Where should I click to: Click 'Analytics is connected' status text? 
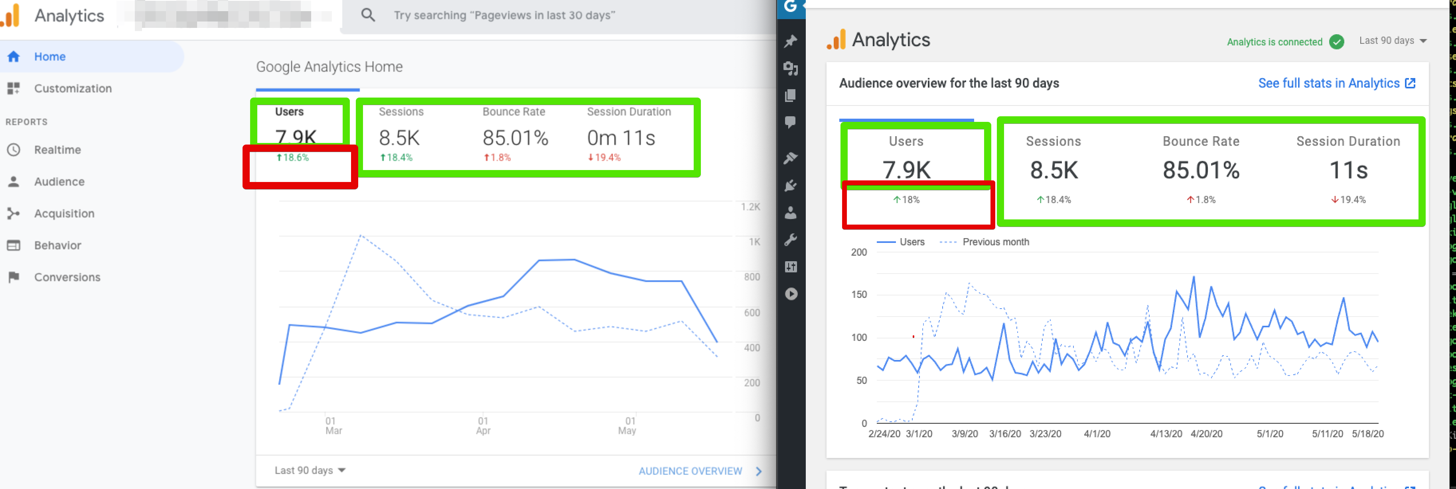click(x=1274, y=42)
